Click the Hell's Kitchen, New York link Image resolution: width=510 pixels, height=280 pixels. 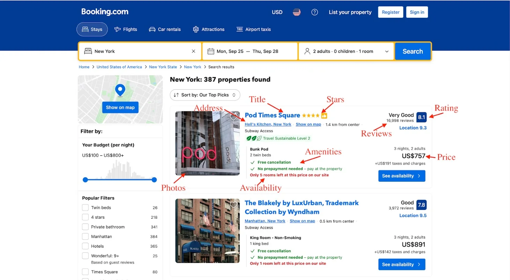pyautogui.click(x=268, y=124)
